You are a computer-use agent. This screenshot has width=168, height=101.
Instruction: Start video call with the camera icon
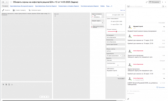163,6
